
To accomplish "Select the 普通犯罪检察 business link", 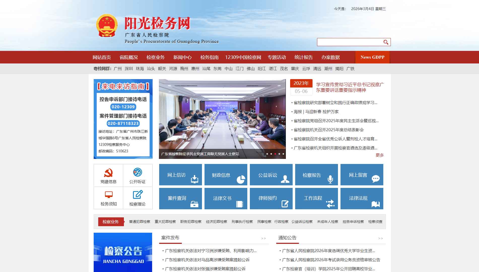I will point(140,222).
